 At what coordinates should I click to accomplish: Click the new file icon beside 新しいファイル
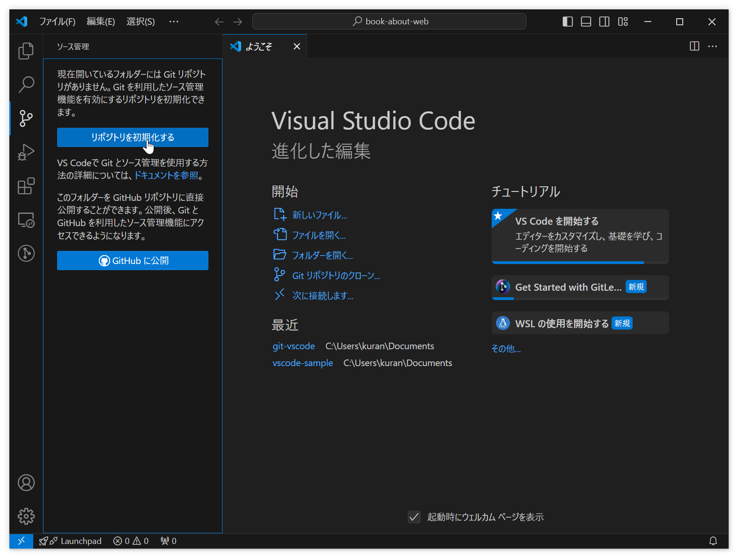tap(280, 214)
